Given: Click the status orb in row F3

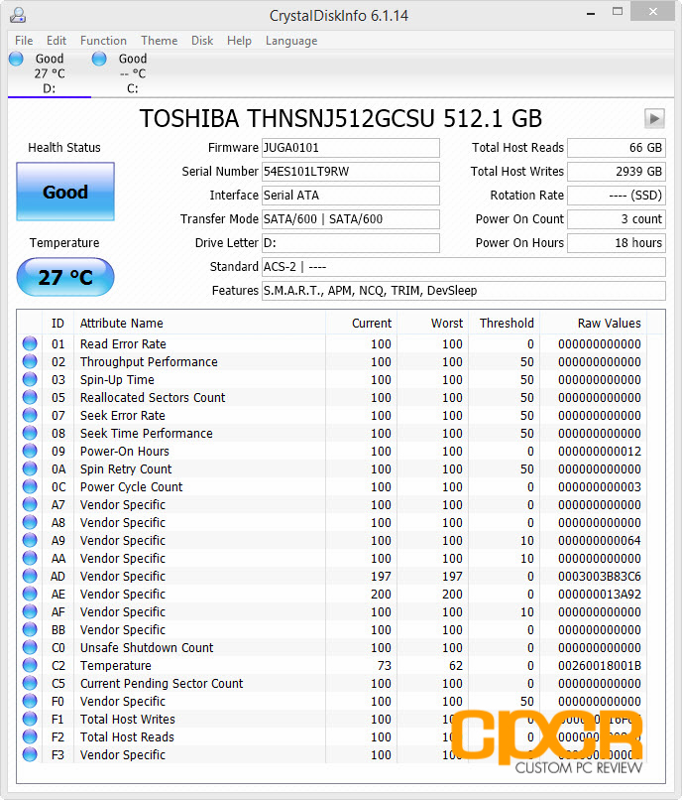Looking at the screenshot, I should click(30, 754).
